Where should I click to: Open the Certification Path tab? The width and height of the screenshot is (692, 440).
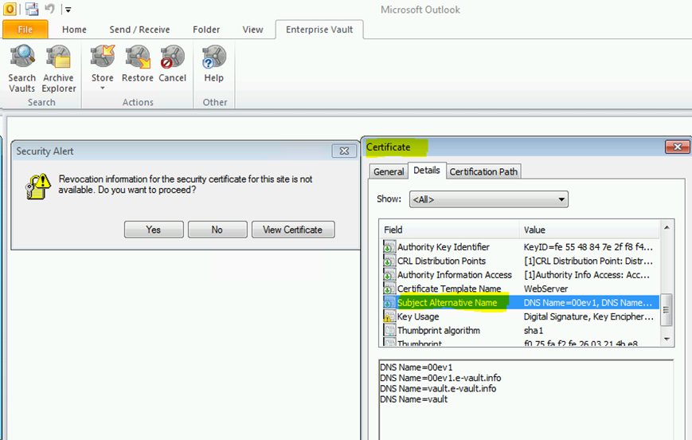(483, 172)
